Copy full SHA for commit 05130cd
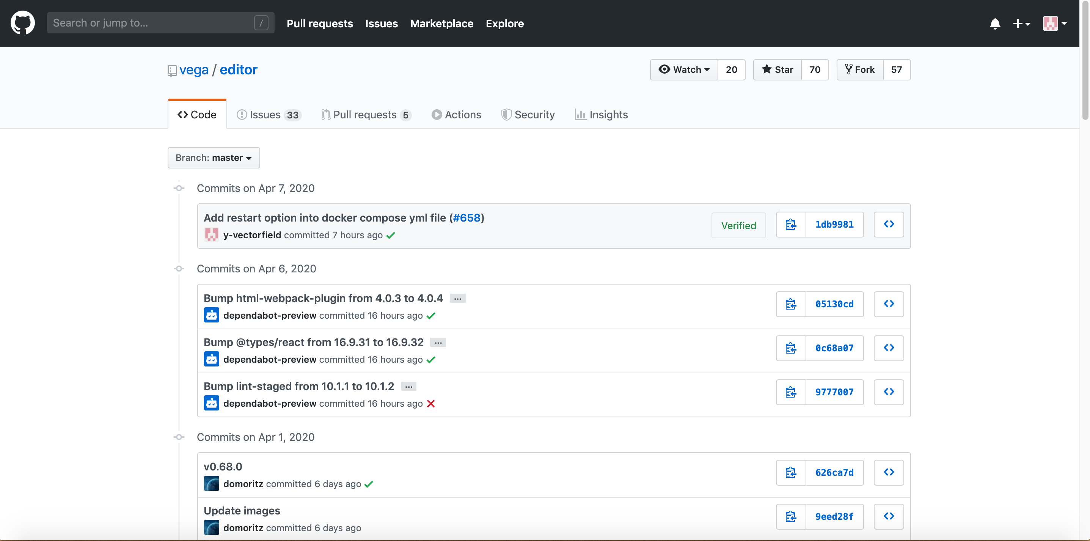This screenshot has height=541, width=1090. [790, 304]
